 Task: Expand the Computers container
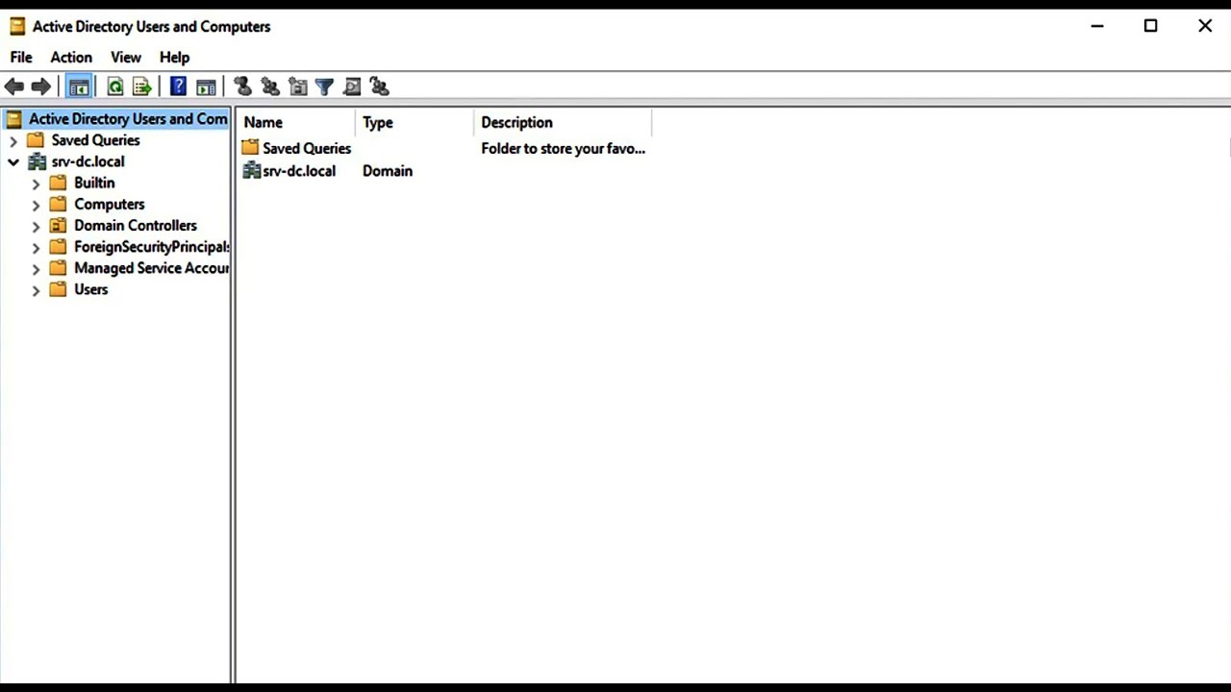[36, 204]
